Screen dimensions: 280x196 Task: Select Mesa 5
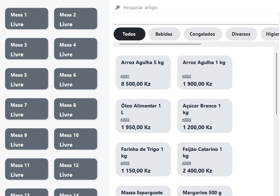pyautogui.click(x=27, y=79)
